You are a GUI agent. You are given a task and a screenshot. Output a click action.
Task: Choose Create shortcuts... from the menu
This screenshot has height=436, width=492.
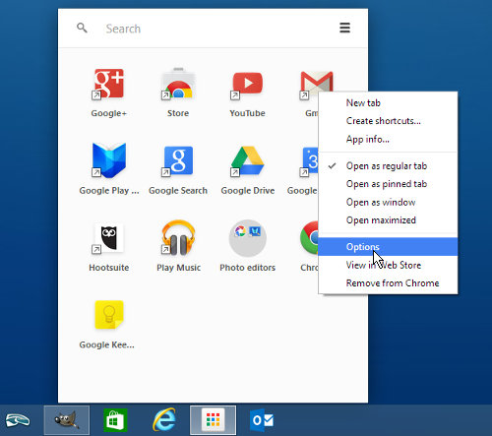pos(388,121)
